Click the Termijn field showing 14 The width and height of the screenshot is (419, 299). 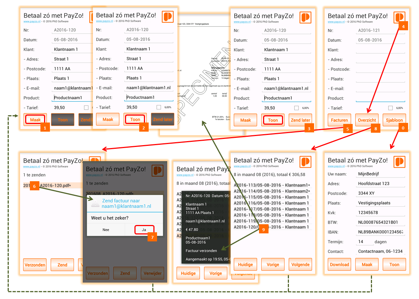click(364, 241)
